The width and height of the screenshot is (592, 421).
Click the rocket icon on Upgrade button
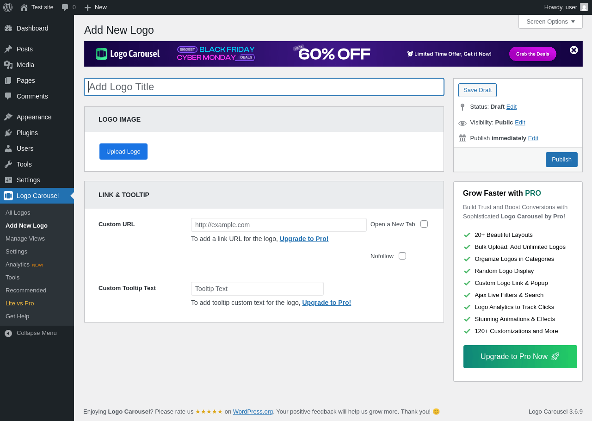(x=555, y=356)
